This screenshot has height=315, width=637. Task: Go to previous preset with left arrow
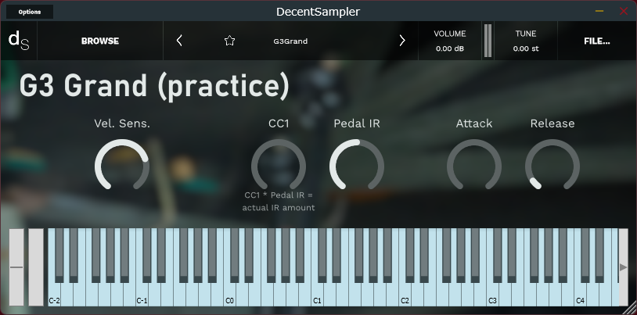click(x=179, y=41)
